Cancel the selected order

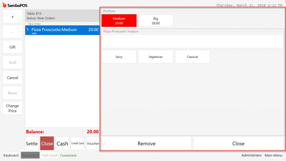coord(12,78)
